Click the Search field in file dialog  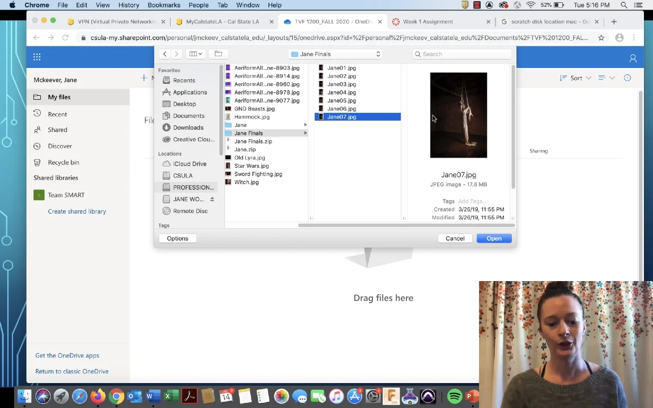coord(462,54)
